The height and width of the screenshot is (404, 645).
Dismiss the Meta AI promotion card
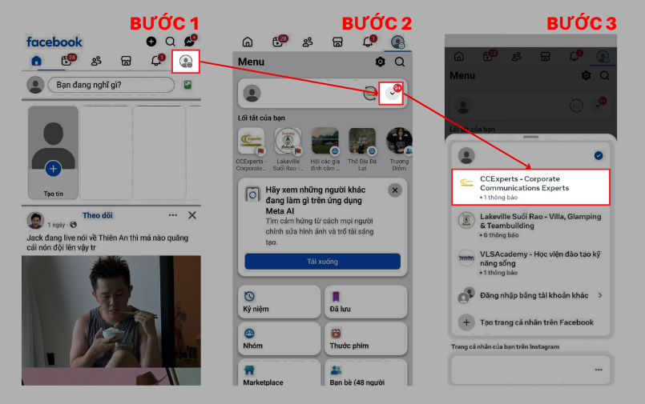394,190
